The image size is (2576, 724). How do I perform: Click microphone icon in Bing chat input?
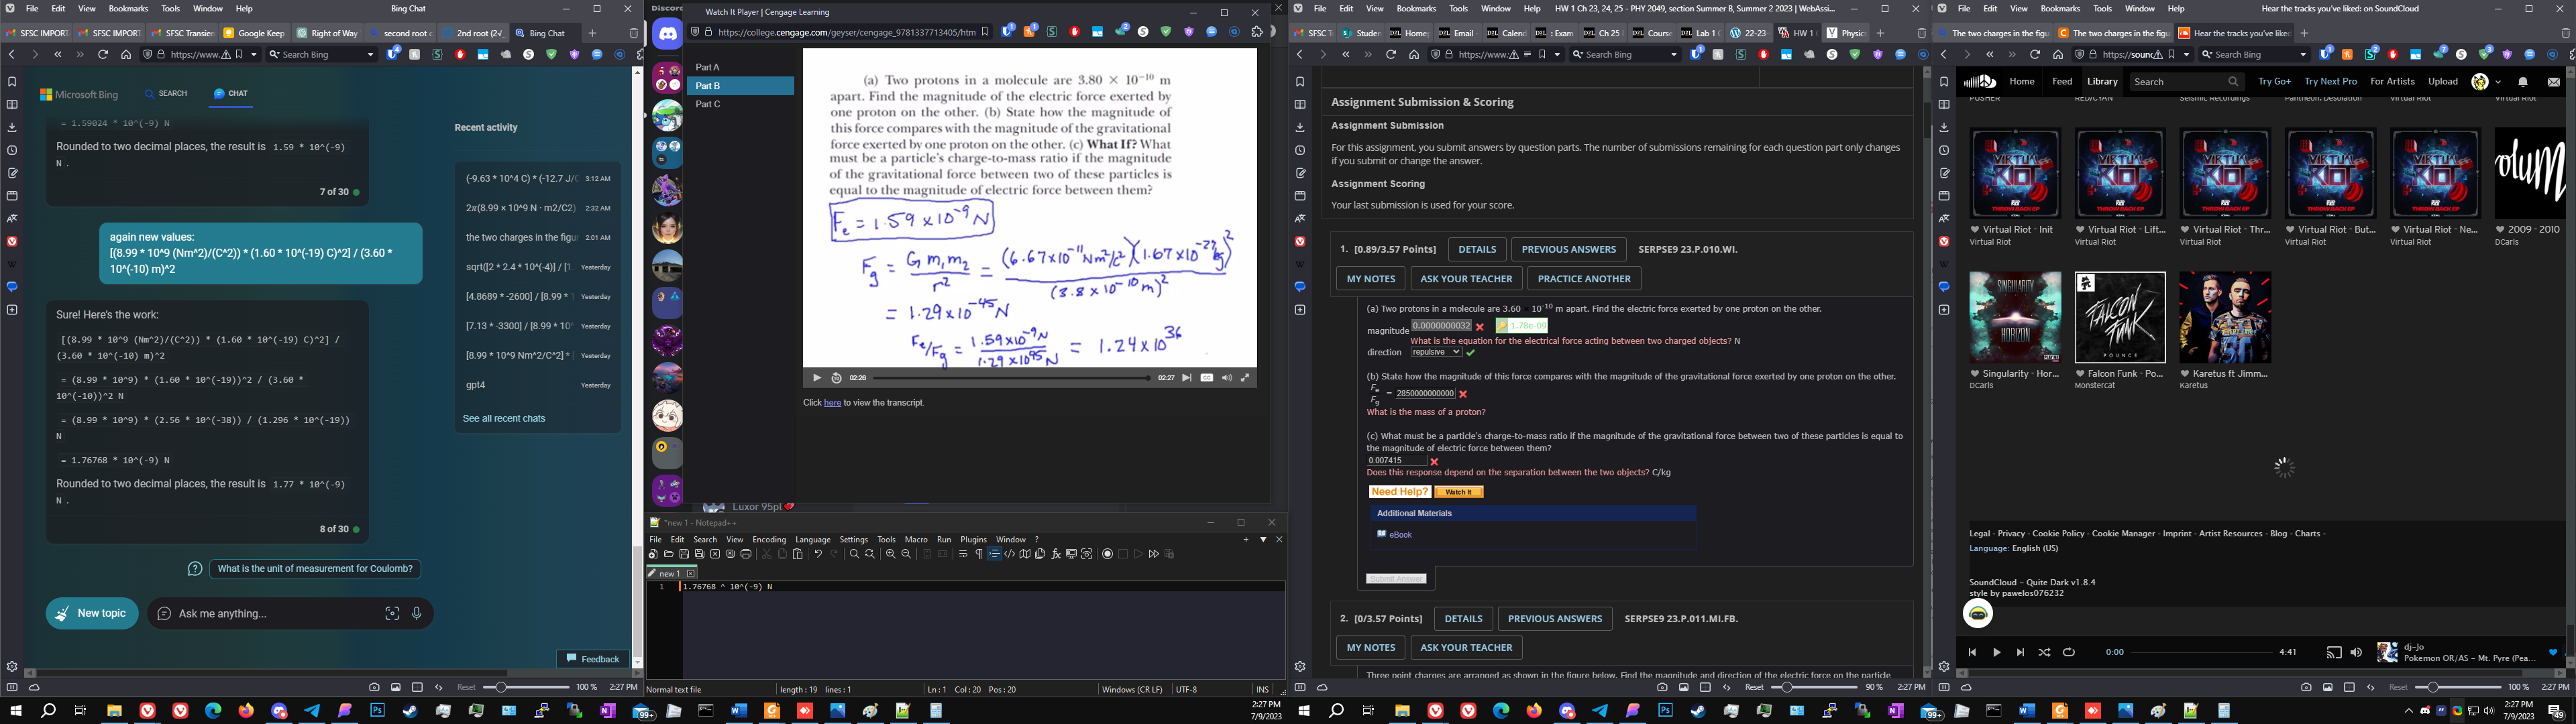(417, 614)
